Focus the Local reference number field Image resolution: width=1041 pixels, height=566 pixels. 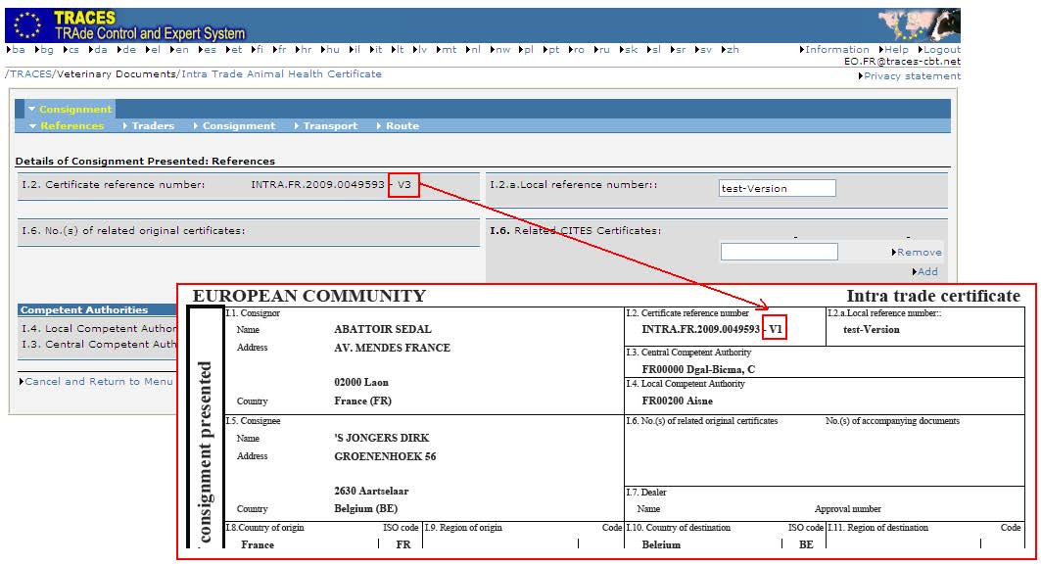point(777,188)
